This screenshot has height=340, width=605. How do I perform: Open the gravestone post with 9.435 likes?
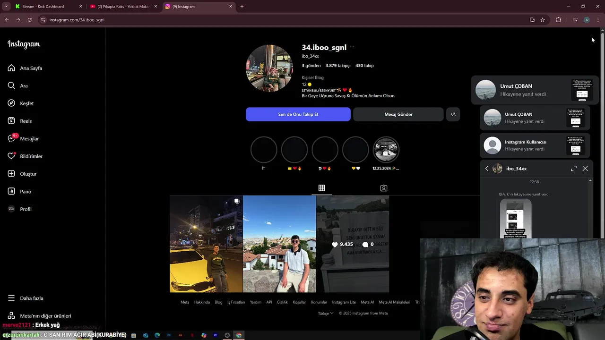[x=353, y=244]
